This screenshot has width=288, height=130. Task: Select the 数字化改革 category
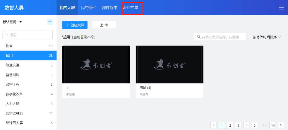click(28, 94)
